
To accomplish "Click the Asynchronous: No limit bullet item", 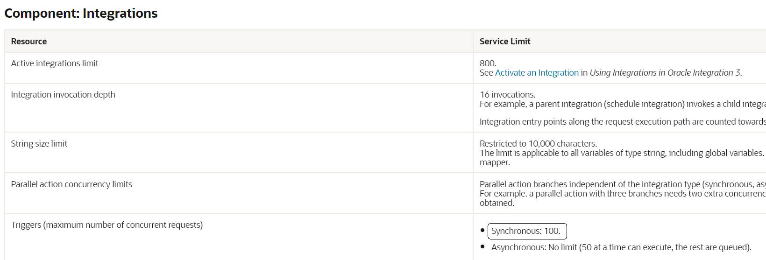I will click(x=621, y=247).
